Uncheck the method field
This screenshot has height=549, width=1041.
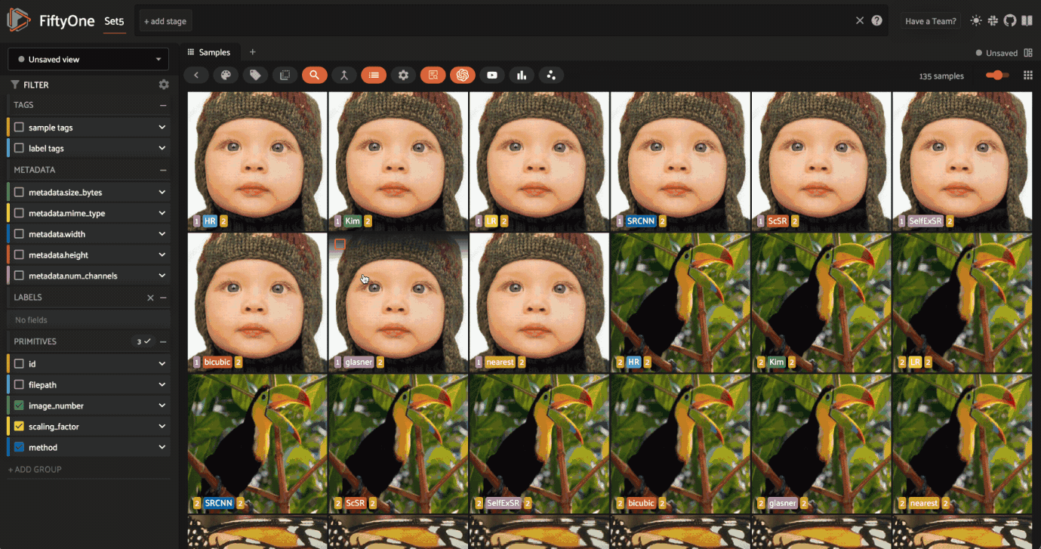(20, 447)
